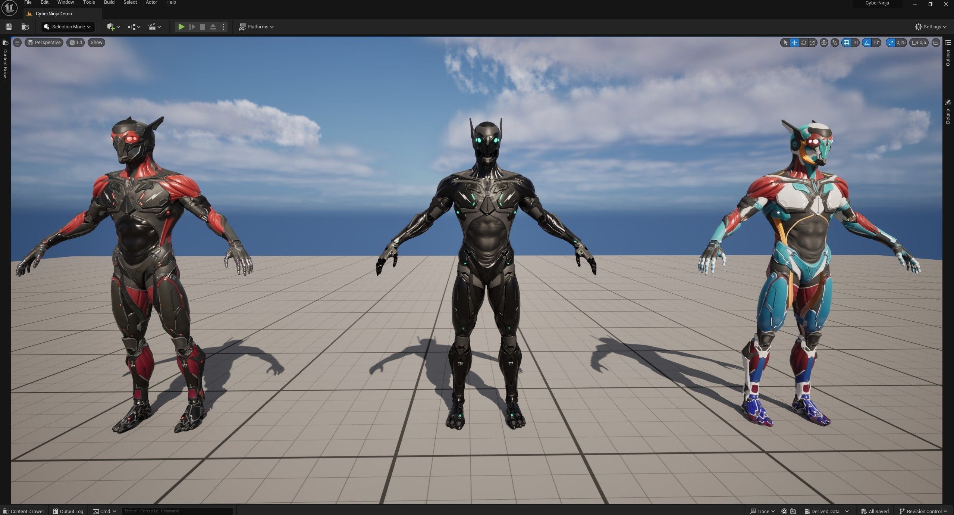Change scale snap value 0,25

(x=901, y=43)
